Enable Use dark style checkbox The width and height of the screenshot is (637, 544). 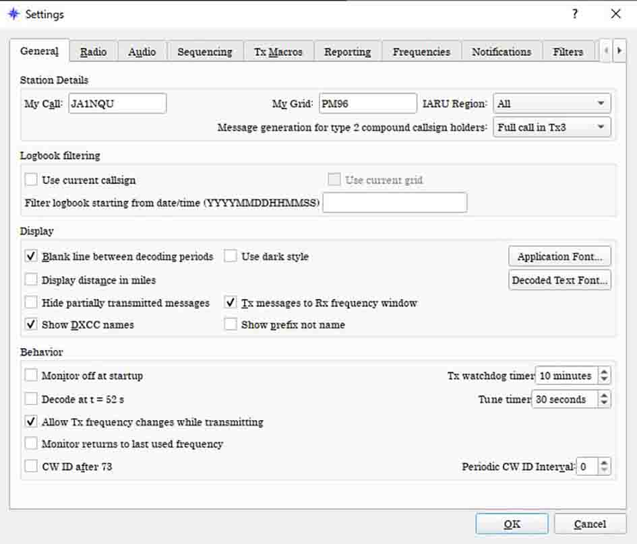pos(231,257)
